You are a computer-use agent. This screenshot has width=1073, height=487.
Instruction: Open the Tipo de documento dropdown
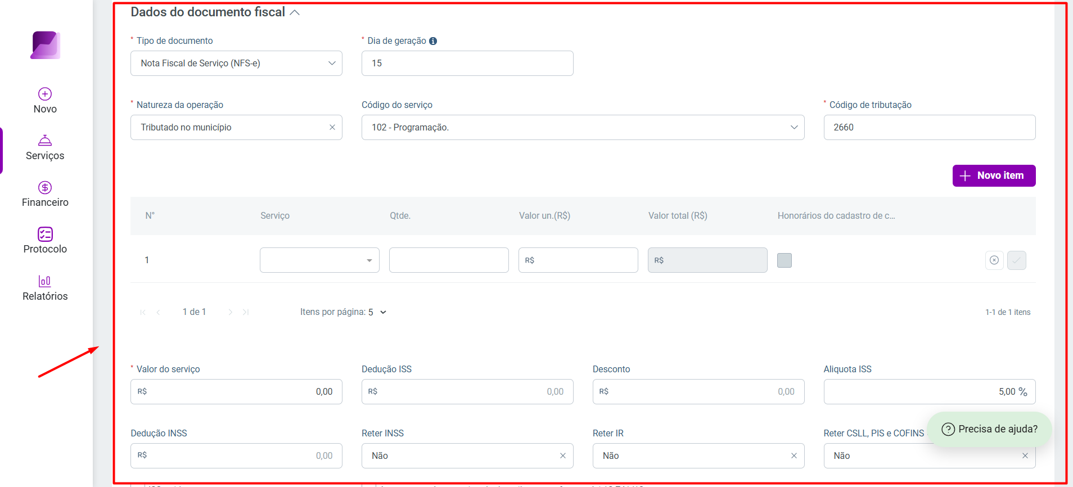236,64
